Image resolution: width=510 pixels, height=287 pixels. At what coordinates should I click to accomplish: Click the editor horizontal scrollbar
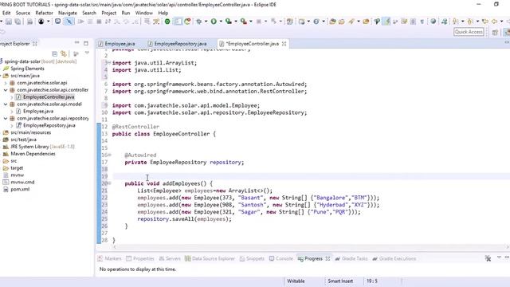pyautogui.click(x=310, y=247)
